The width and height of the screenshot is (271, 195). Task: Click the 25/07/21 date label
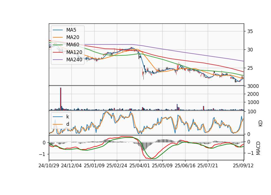(208, 166)
